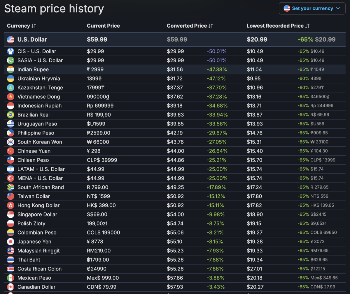Click South Korean Won price ₩ 66000

pyautogui.click(x=98, y=142)
